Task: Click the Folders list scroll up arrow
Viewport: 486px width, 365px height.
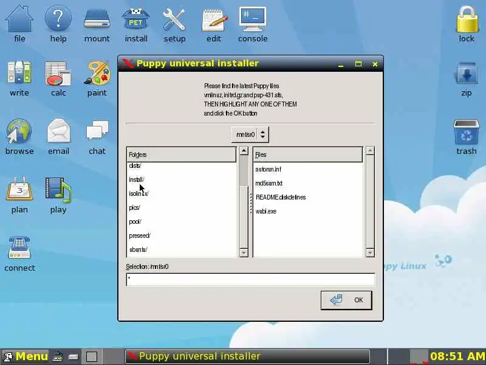Action: pyautogui.click(x=244, y=151)
